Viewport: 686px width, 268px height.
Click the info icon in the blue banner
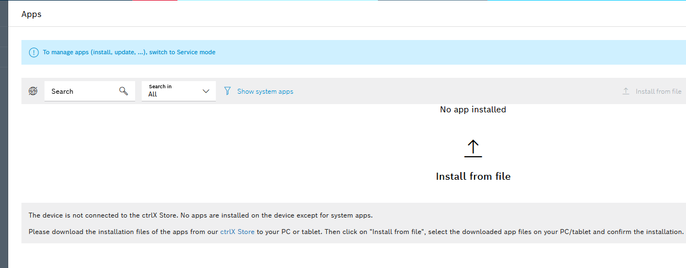tap(34, 53)
